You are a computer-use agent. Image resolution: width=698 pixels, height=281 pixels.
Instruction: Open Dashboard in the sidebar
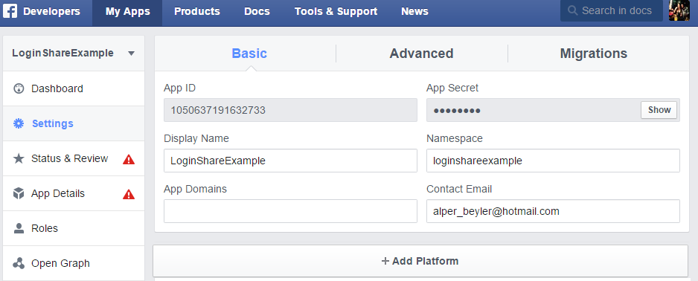(x=74, y=88)
